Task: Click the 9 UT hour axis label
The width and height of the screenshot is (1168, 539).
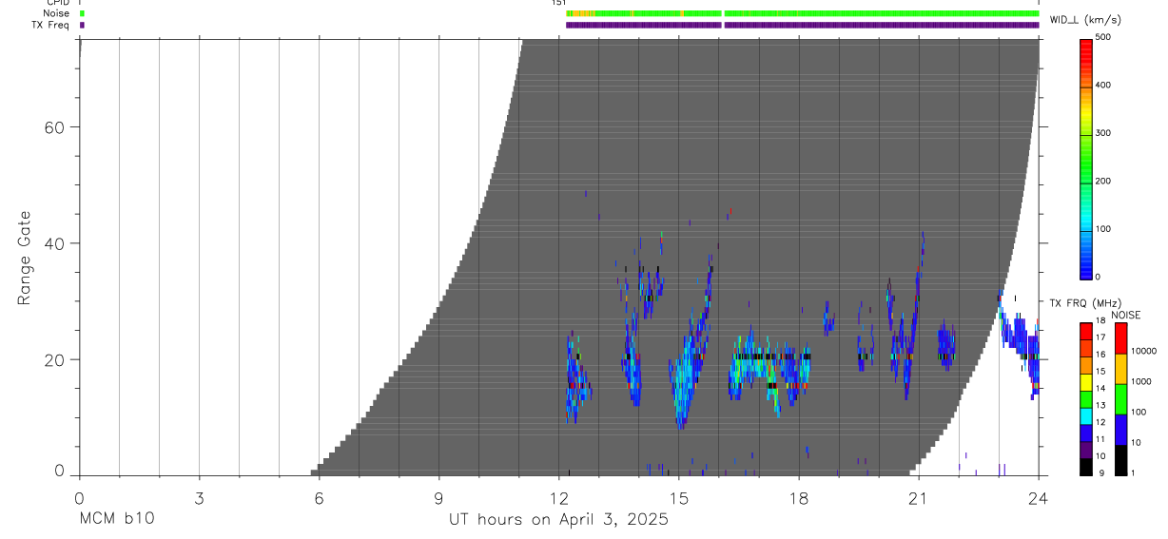Action: [x=438, y=497]
